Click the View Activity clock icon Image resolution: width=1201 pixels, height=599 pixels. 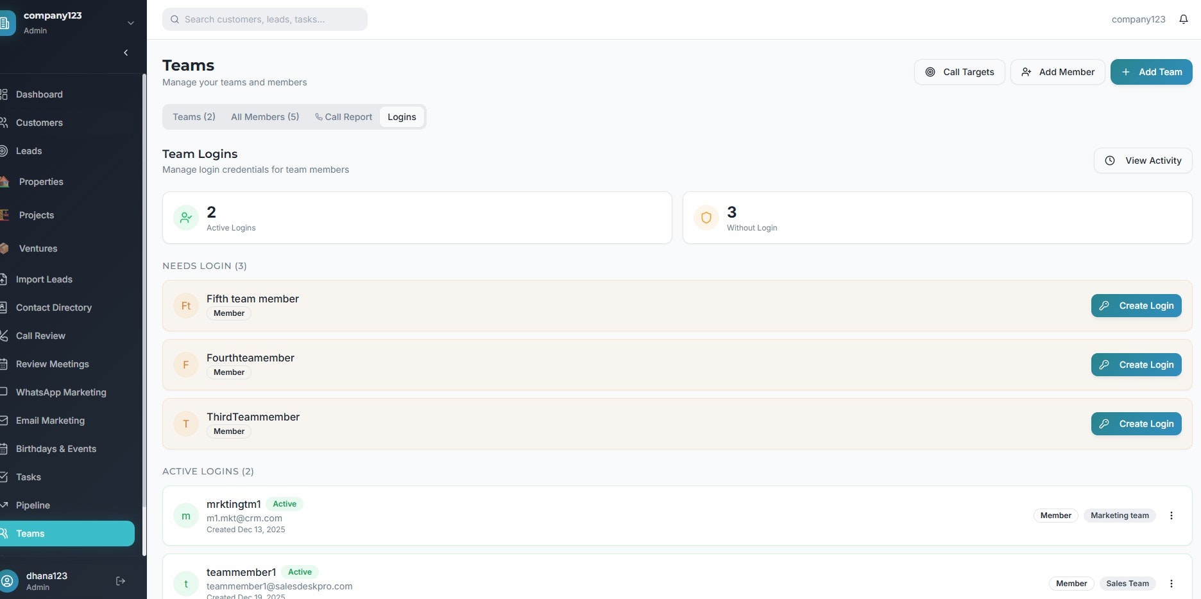pyautogui.click(x=1111, y=161)
